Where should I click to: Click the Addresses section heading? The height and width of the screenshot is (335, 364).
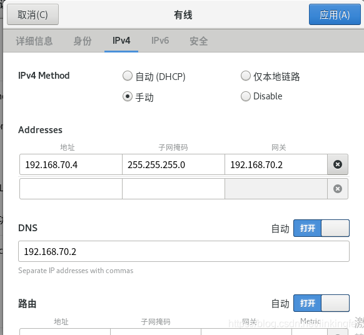[41, 130]
